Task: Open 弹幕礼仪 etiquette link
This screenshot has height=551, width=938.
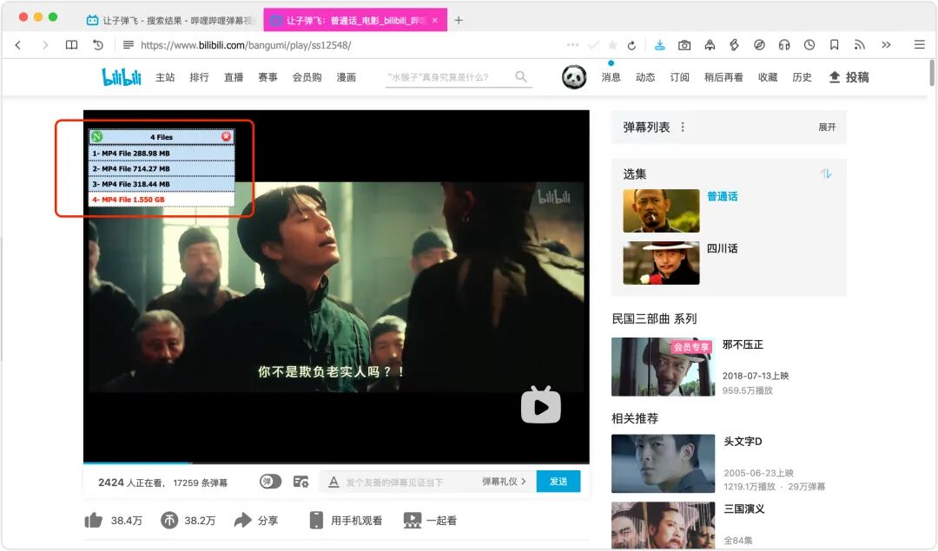Action: coord(504,482)
